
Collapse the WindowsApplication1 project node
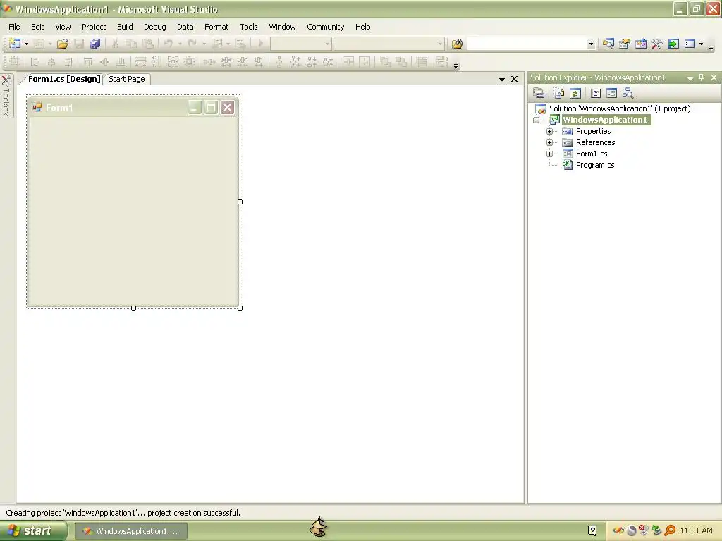click(x=536, y=120)
